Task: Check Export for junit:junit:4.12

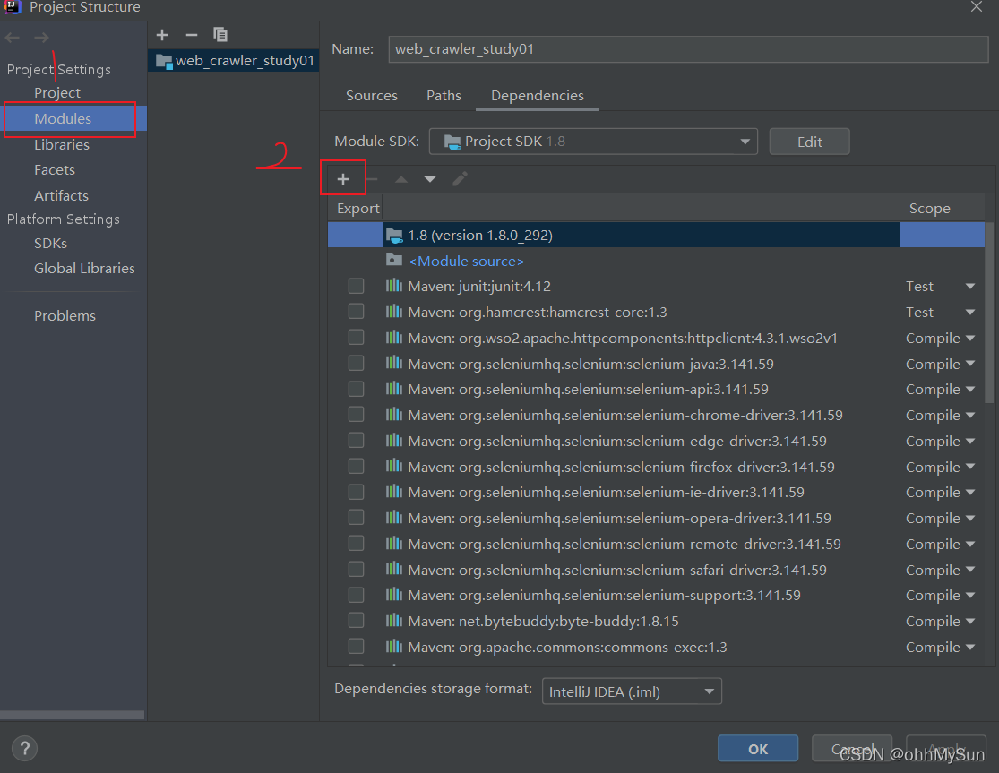Action: 357,286
